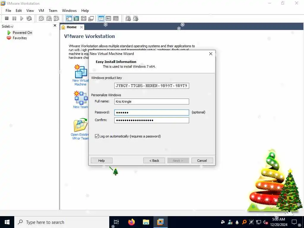This screenshot has height=228, width=304.
Task: Open Firefox from the taskbar
Action: tap(131, 222)
